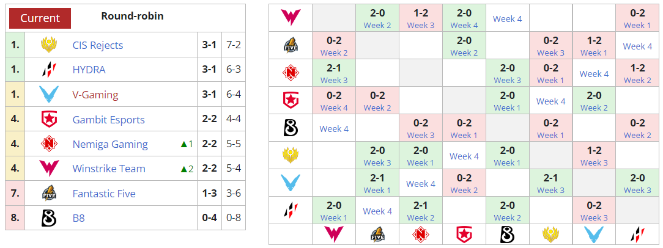663x248 pixels.
Task: Click the CIS Rejects logo in the standings
Action: pyautogui.click(x=48, y=45)
